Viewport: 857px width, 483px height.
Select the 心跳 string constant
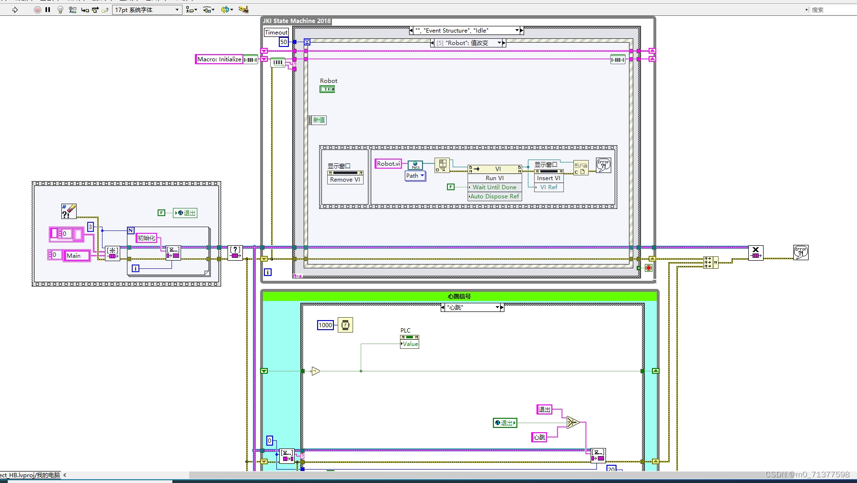(539, 437)
